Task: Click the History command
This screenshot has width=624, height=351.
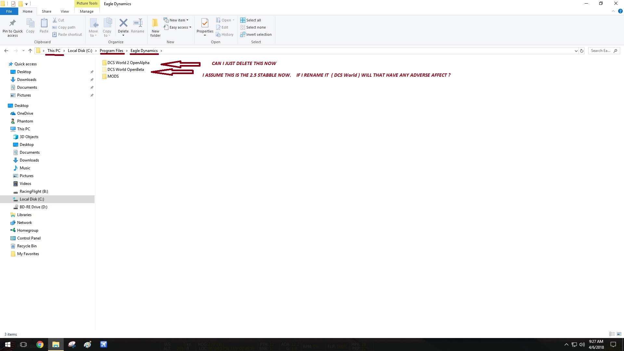Action: [225, 34]
